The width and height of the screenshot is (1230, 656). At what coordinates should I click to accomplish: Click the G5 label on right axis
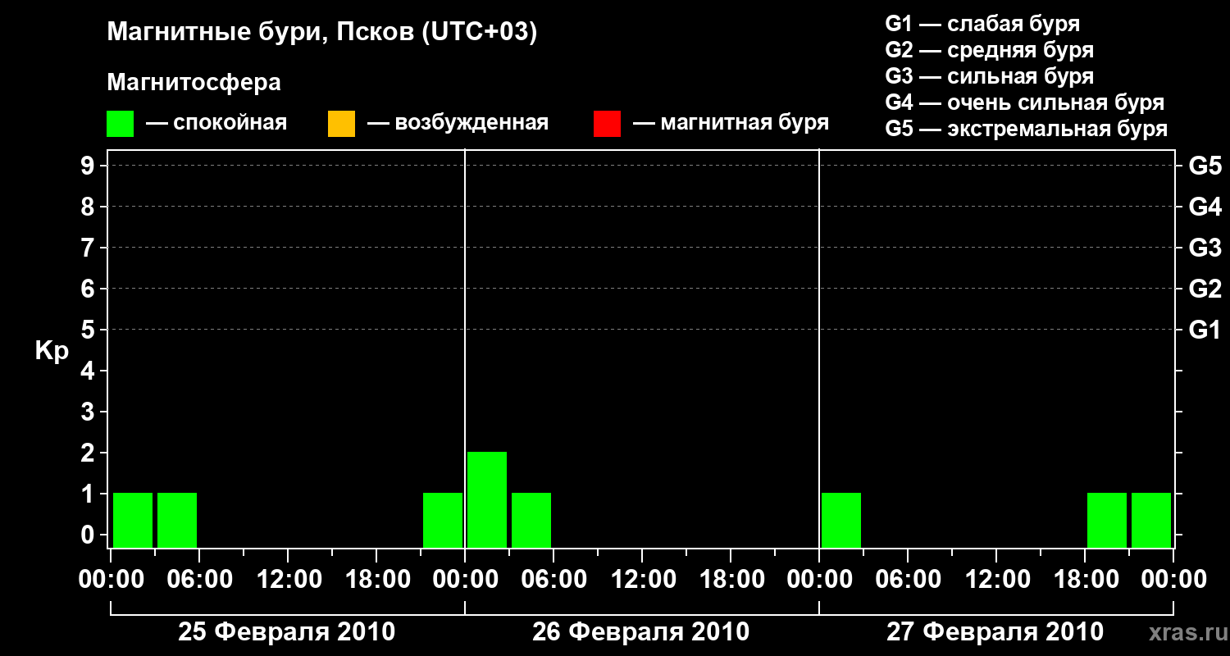click(1205, 166)
